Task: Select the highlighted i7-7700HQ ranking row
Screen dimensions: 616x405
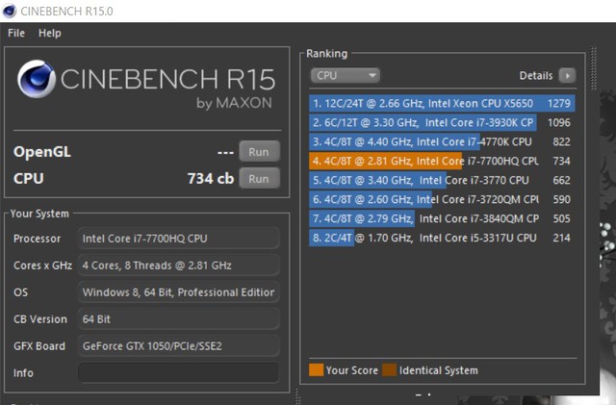Action: click(x=442, y=161)
